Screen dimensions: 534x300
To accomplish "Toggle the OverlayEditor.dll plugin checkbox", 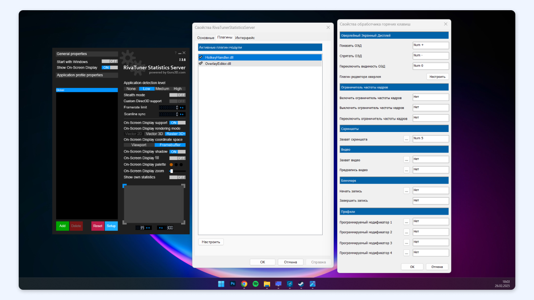I will [201, 64].
